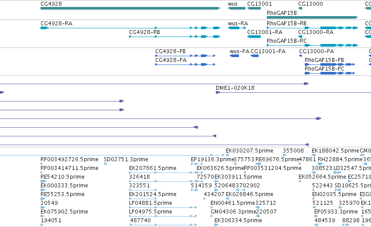Select the EK030207.5prime EST label
The height and width of the screenshot is (227, 371).
tap(249, 151)
